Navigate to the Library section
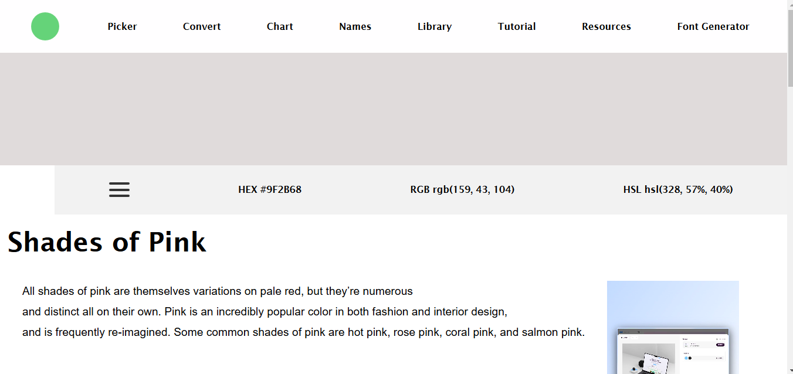 tap(435, 26)
